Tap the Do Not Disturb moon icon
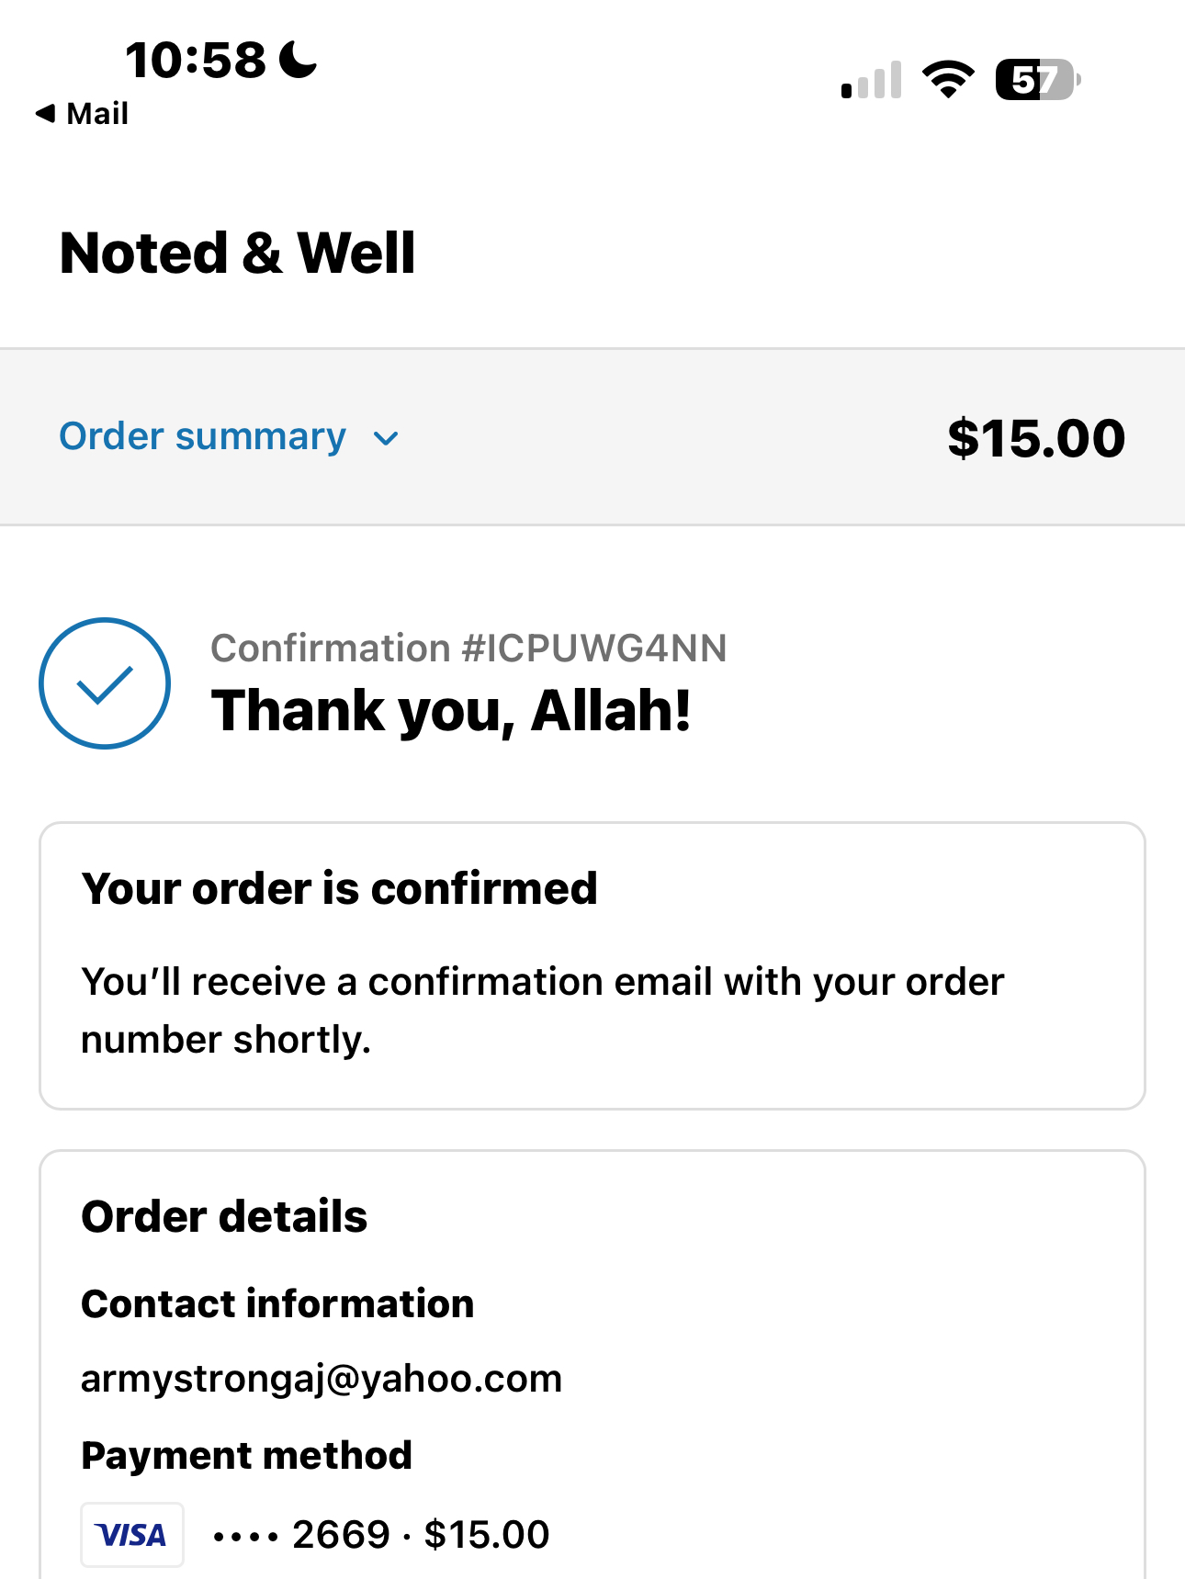1185x1579 pixels. (298, 60)
